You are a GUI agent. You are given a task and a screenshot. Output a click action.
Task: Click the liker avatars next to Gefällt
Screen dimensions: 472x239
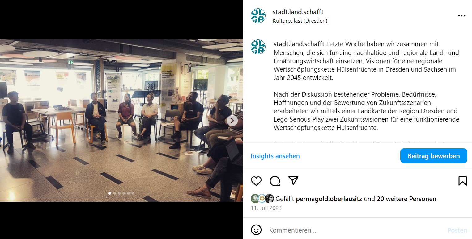[x=262, y=199]
